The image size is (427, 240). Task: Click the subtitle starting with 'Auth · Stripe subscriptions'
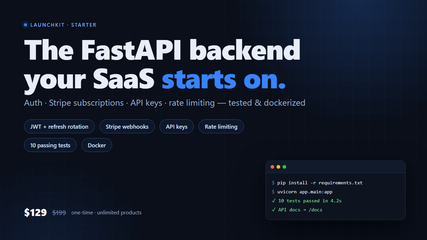coord(165,103)
